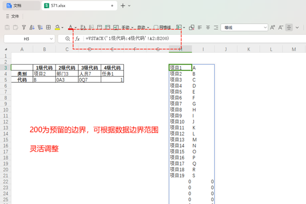Select column M header
Viewport: 306px width, 204px height.
tap(294, 49)
